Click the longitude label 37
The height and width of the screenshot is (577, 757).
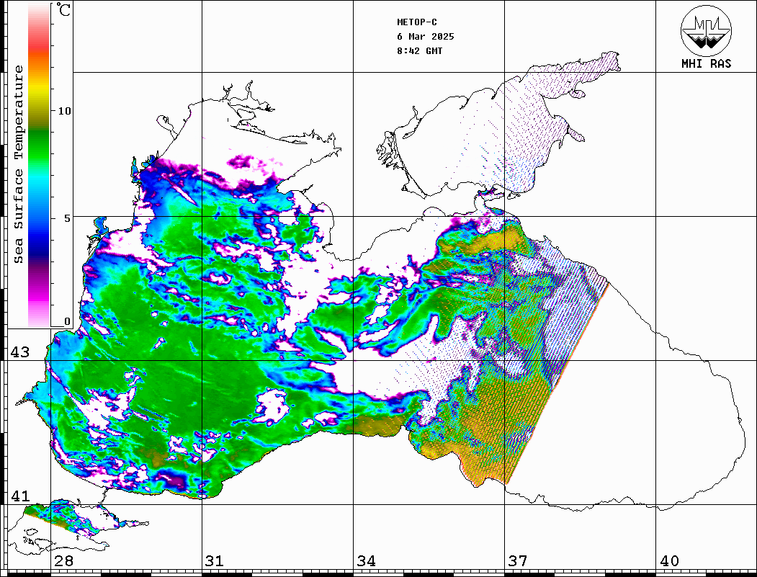(x=518, y=561)
